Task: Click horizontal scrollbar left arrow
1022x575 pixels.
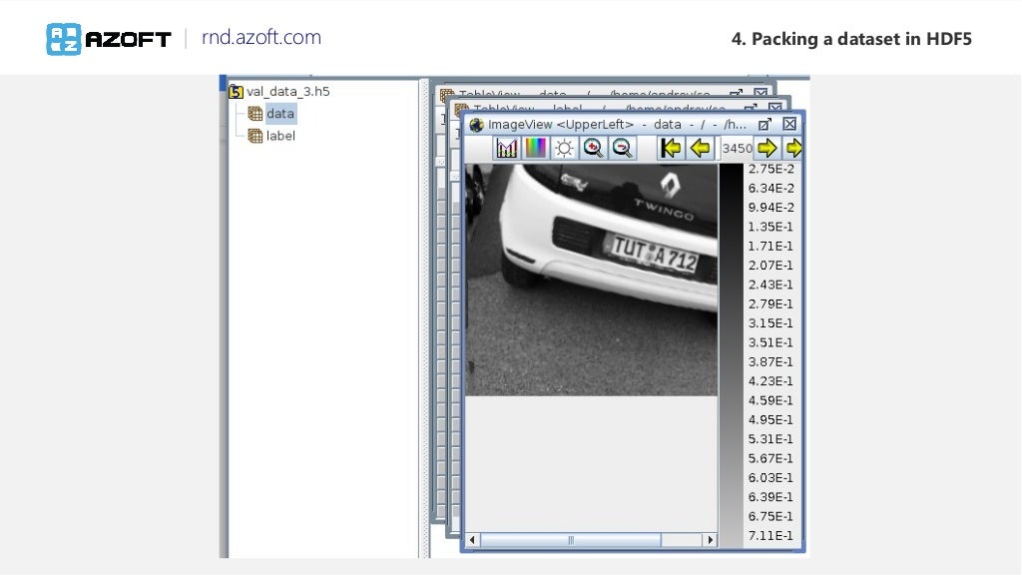Action: (472, 540)
